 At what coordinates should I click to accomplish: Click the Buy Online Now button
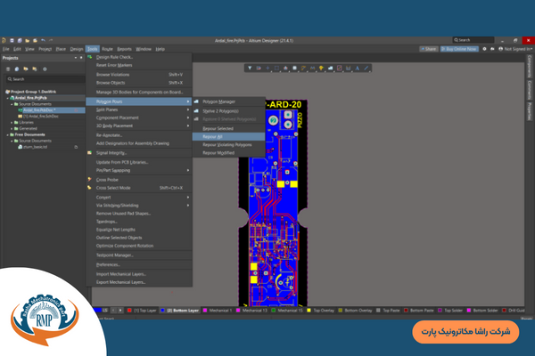pyautogui.click(x=461, y=49)
